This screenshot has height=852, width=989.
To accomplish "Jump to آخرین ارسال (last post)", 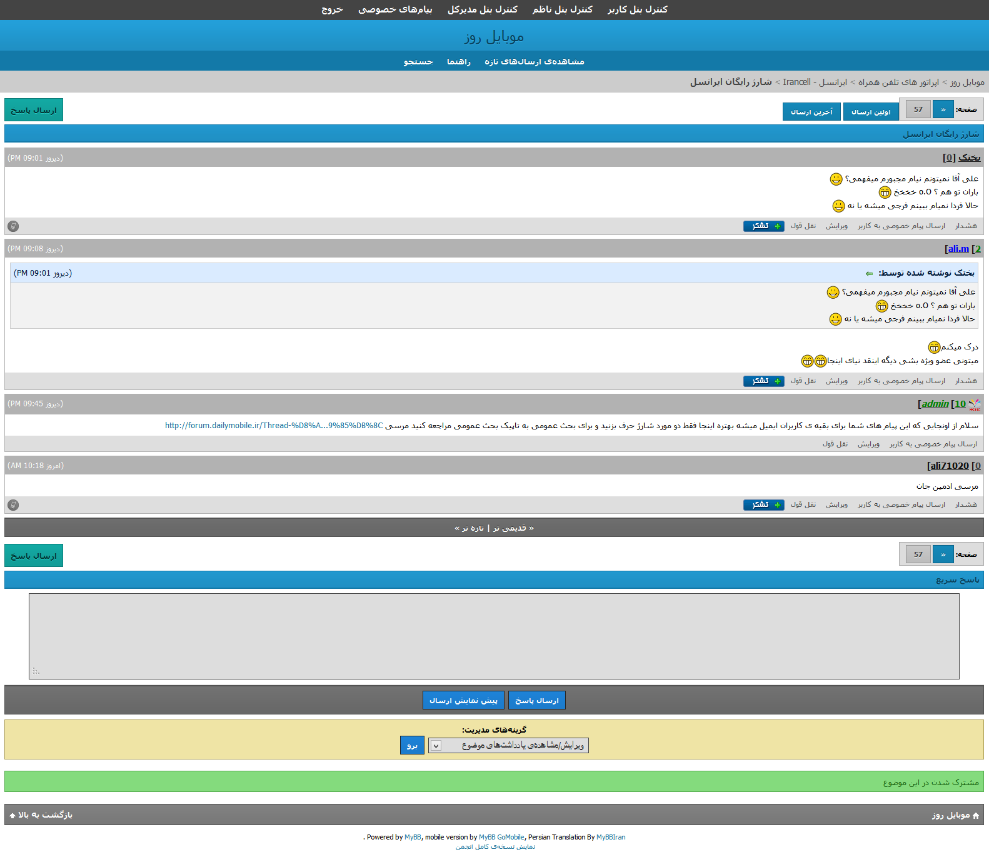I will (811, 112).
